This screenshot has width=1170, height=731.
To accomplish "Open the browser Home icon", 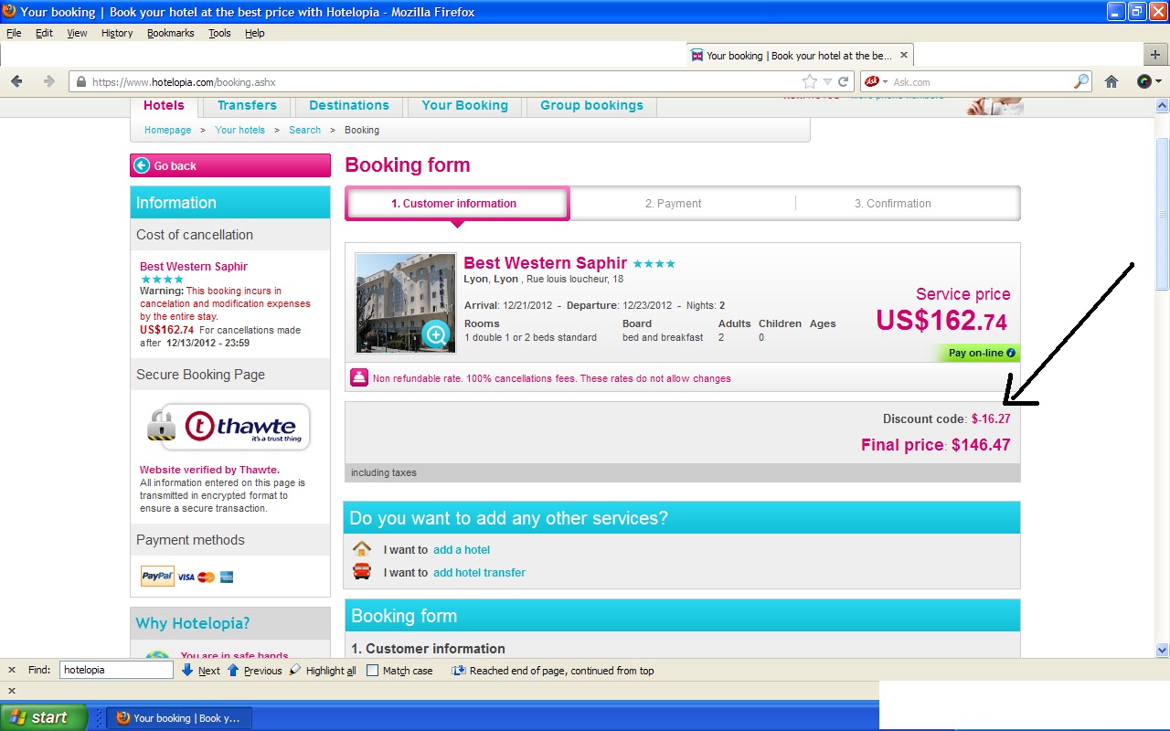I will 1111,81.
